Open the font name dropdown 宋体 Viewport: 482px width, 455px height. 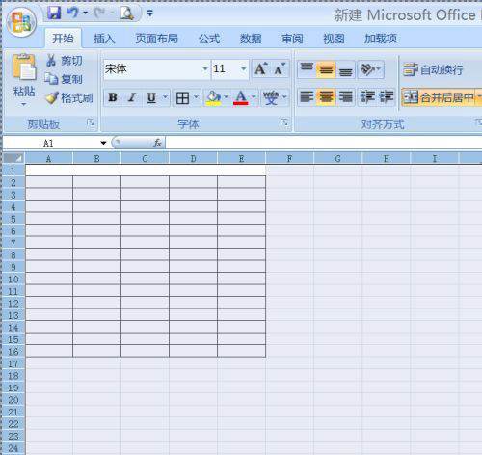pos(205,69)
